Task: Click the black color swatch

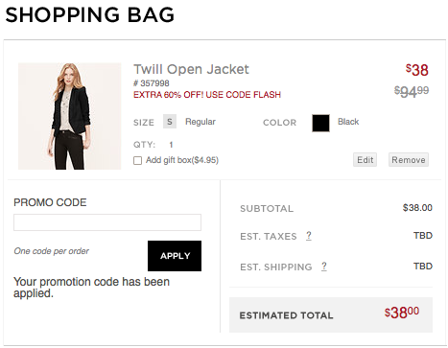Action: point(320,123)
